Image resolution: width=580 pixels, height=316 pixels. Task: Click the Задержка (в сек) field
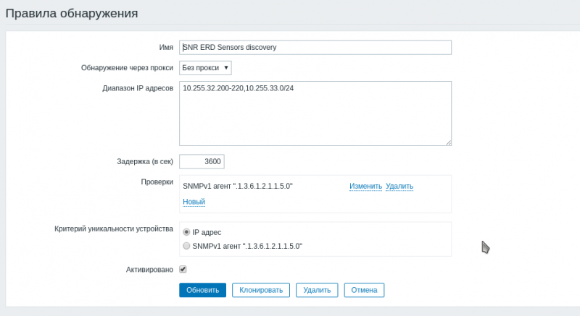202,161
